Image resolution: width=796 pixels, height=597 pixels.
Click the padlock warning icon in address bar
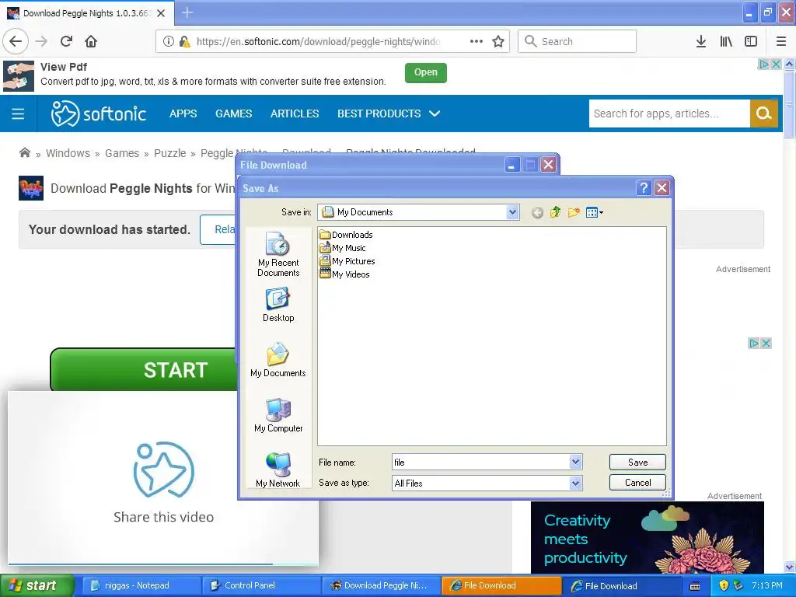(185, 42)
